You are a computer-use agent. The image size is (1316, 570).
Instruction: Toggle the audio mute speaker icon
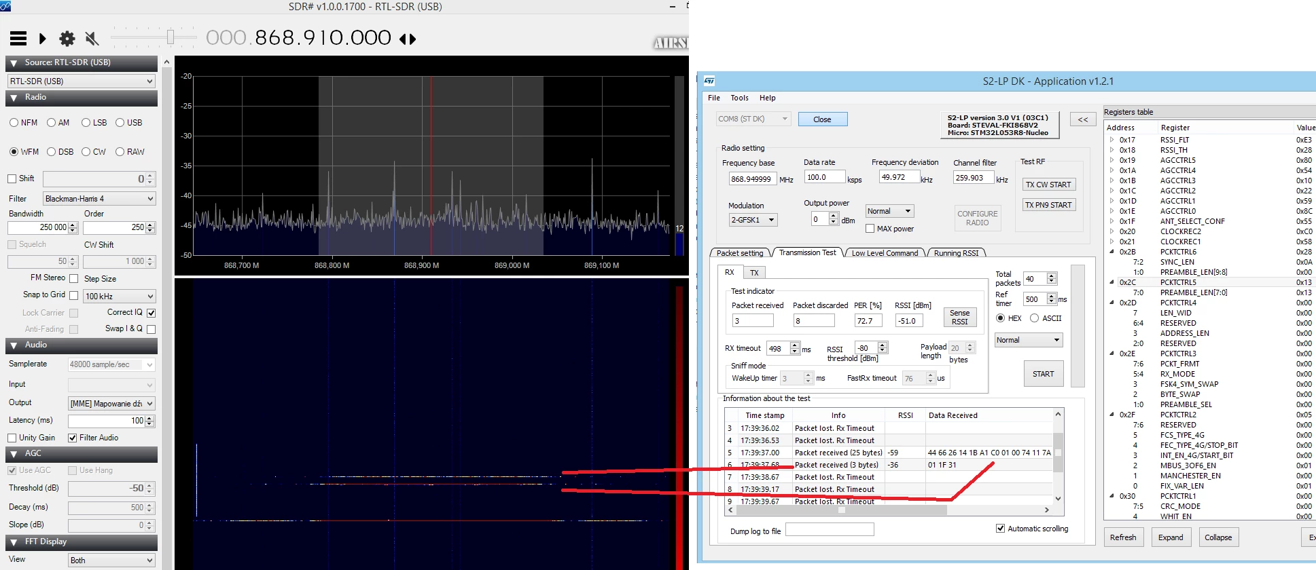[92, 39]
